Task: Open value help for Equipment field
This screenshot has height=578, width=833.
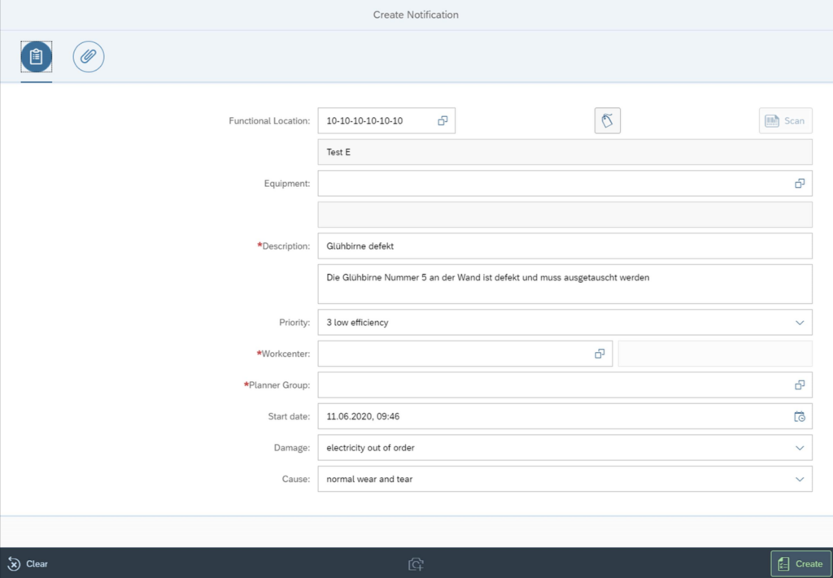Action: [x=799, y=184]
